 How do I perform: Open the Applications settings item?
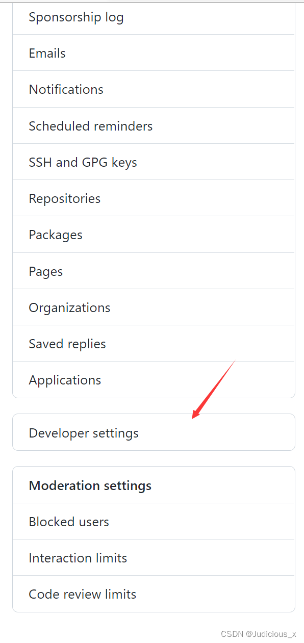(154, 380)
